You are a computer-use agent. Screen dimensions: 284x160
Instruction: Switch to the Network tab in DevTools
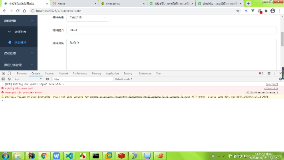(x=63, y=74)
